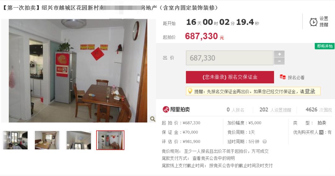This screenshot has width=335, height=176.
Task: Select the bedroom thumbnail
Action: coord(47,140)
